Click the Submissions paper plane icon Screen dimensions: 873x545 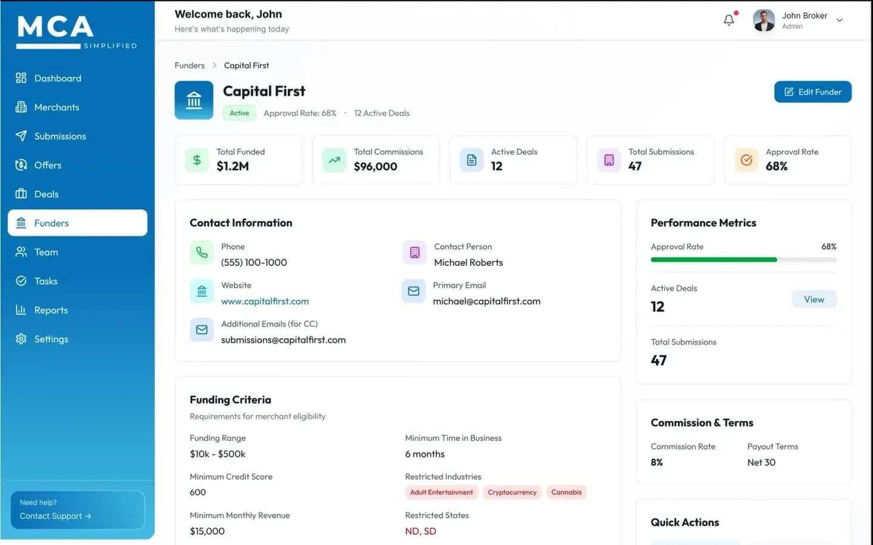(x=21, y=136)
